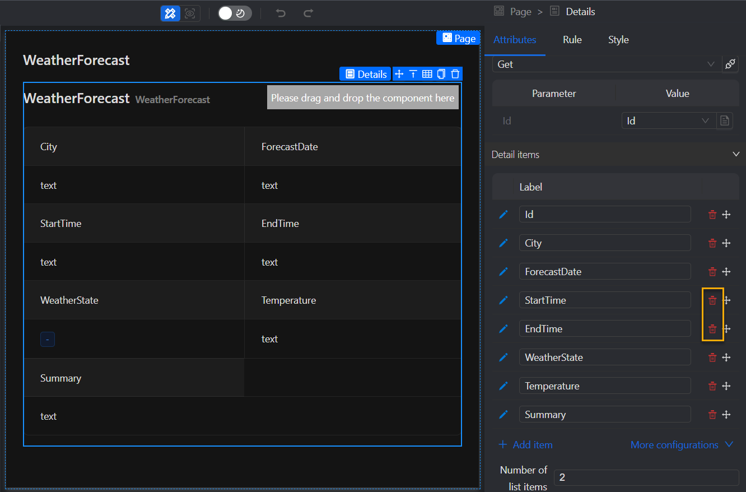This screenshot has height=492, width=746.
Task: Switch to preview mode with the eye icon
Action: point(190,13)
